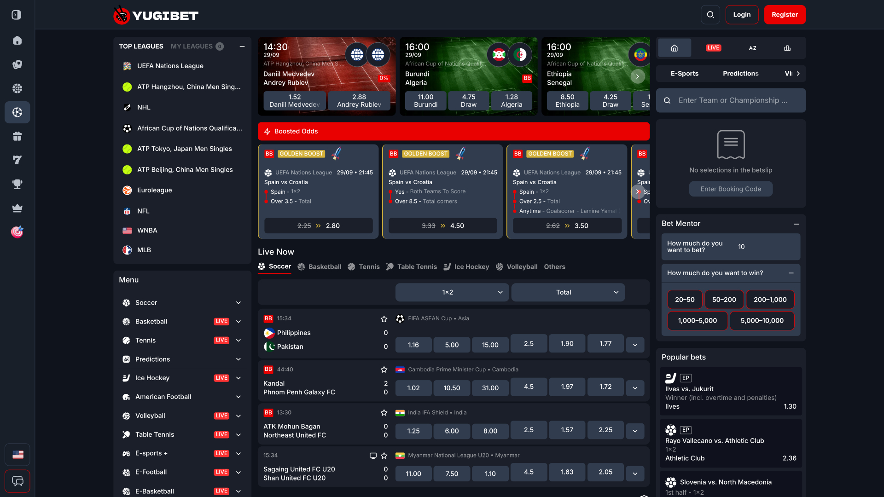Open the monitor stream icon for Sagaing United

tap(373, 456)
